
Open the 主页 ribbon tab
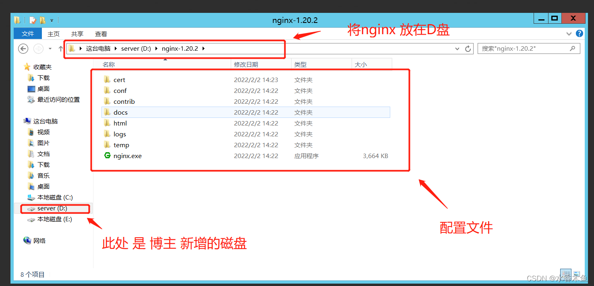(54, 34)
